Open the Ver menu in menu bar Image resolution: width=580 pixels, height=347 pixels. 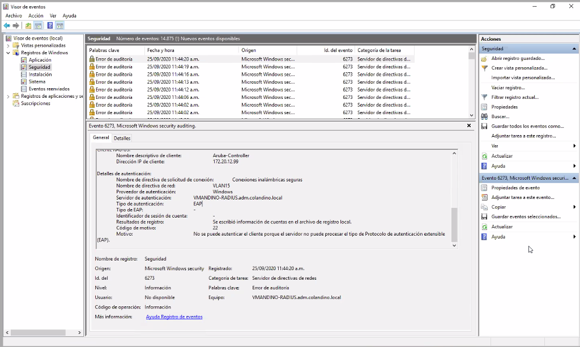[53, 15]
